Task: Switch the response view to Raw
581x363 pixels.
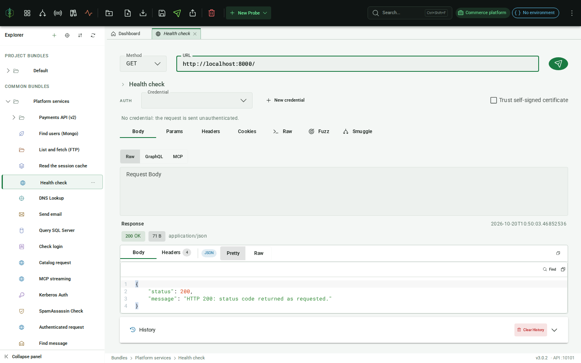Action: [x=259, y=253]
